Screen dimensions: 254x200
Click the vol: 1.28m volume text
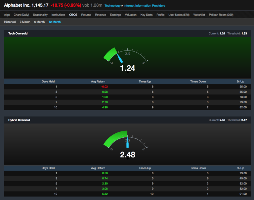tap(92, 5)
